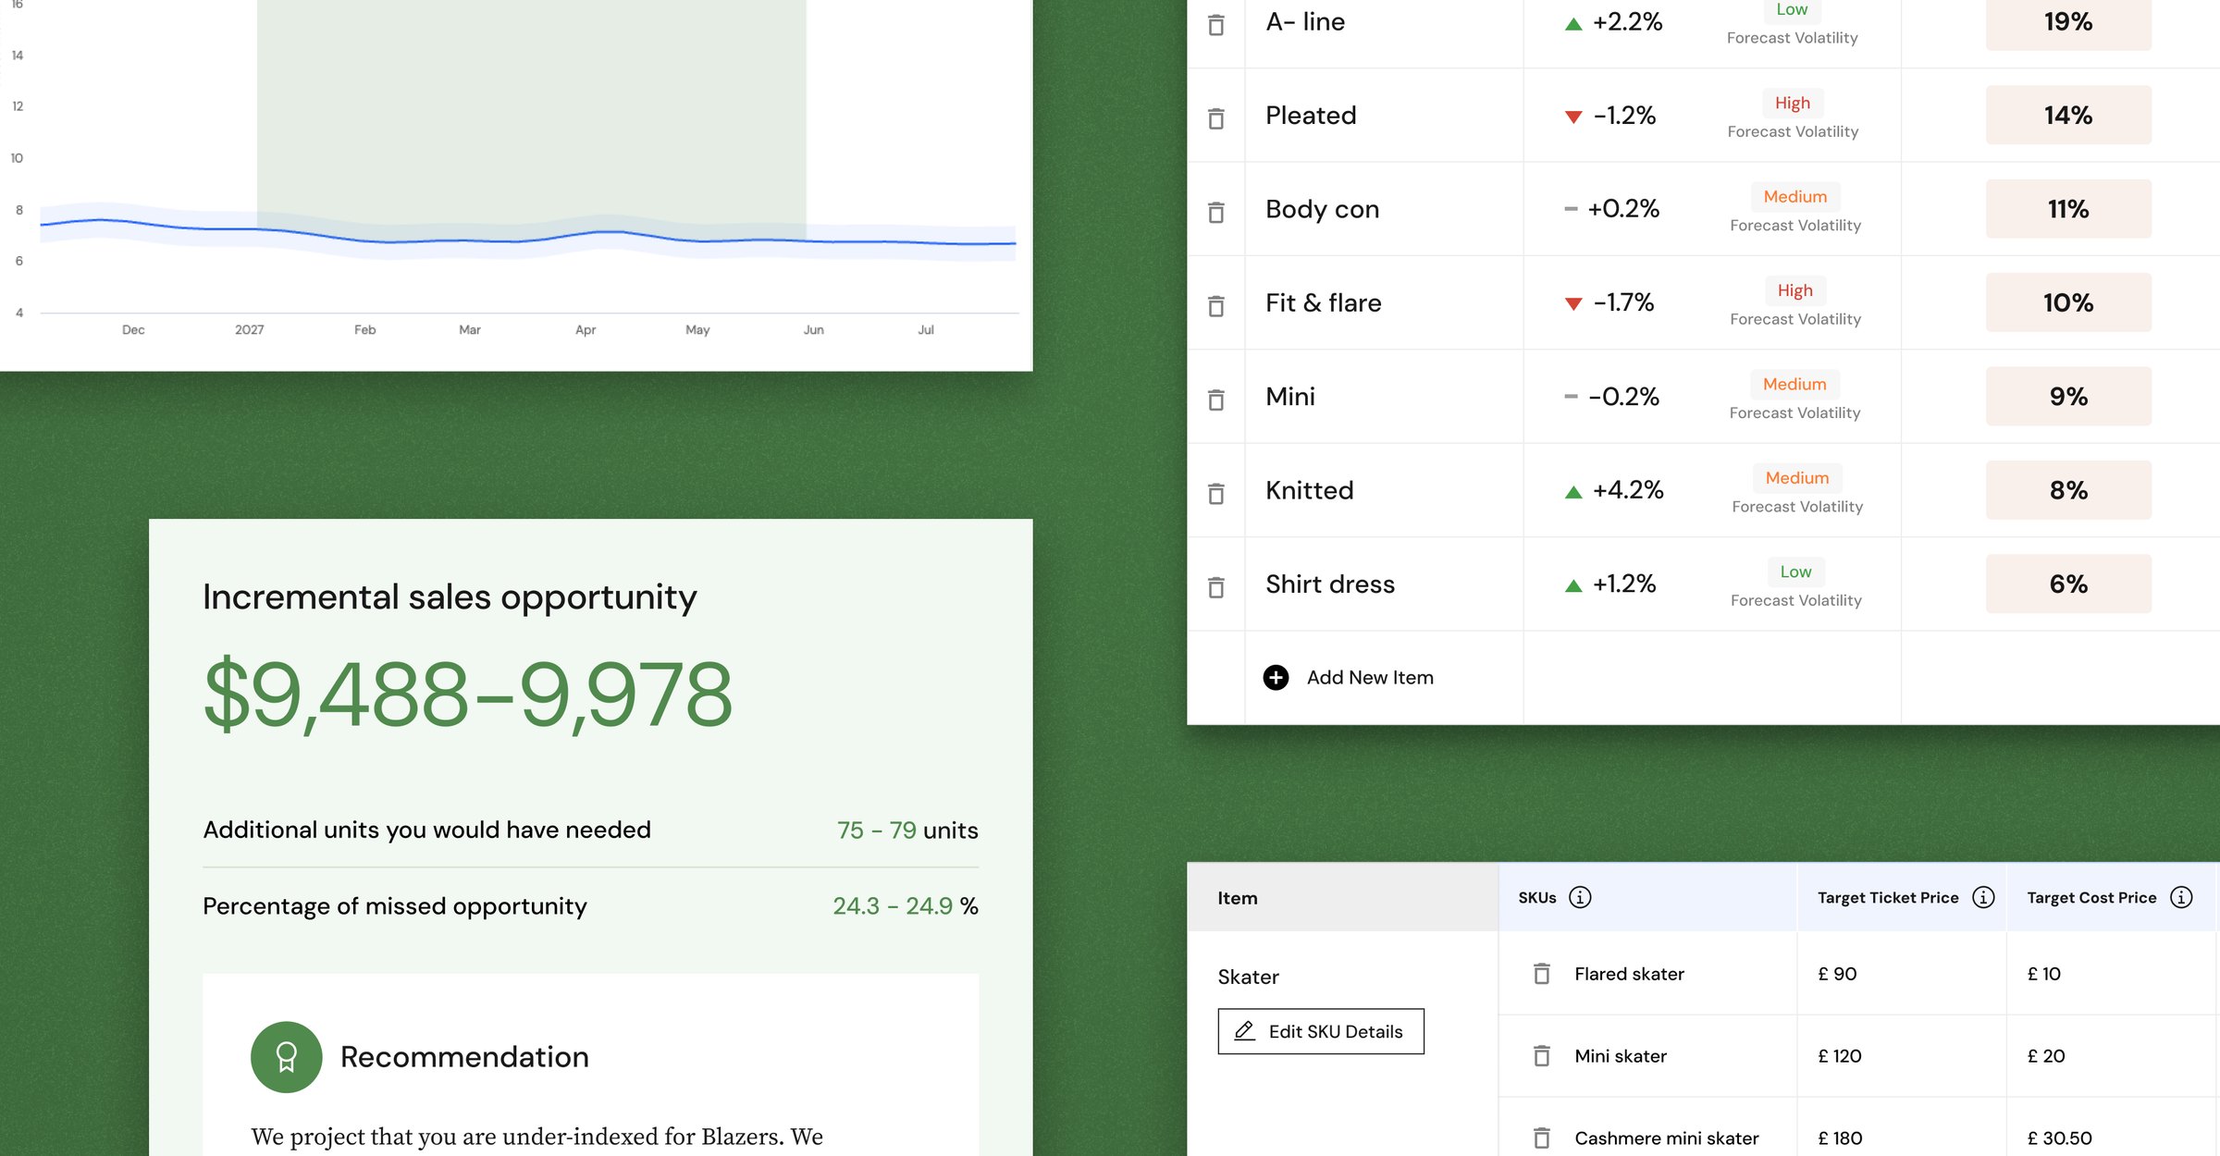Click the Add New Item button
The image size is (2220, 1156).
[x=1349, y=677]
